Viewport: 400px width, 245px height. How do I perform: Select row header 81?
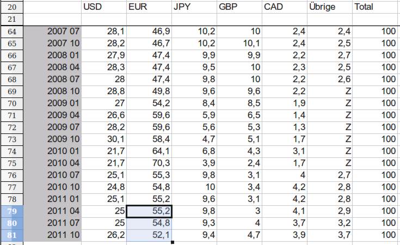[x=13, y=235]
